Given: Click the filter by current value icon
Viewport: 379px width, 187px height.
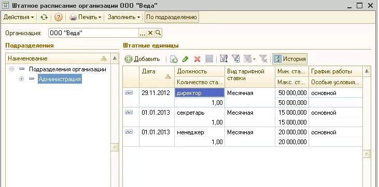Looking at the screenshot, I should point(236,59).
